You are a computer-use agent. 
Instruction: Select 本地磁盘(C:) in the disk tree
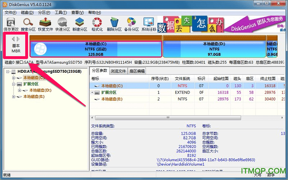pos(34,78)
